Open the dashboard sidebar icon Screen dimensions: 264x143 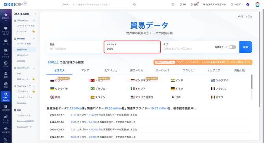[x=6, y=31]
